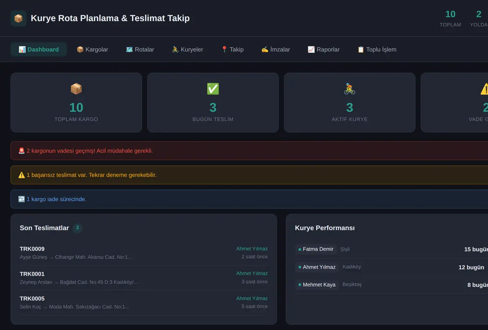Click the package icon in the Toplam Kargo card
Screen dimensions: 488x330
pos(76,89)
